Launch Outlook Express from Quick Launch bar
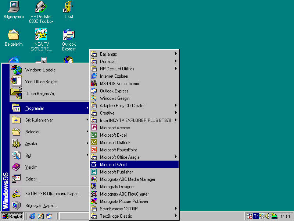Image resolution: width=294 pixels, height=221 pixels. (x=49, y=216)
